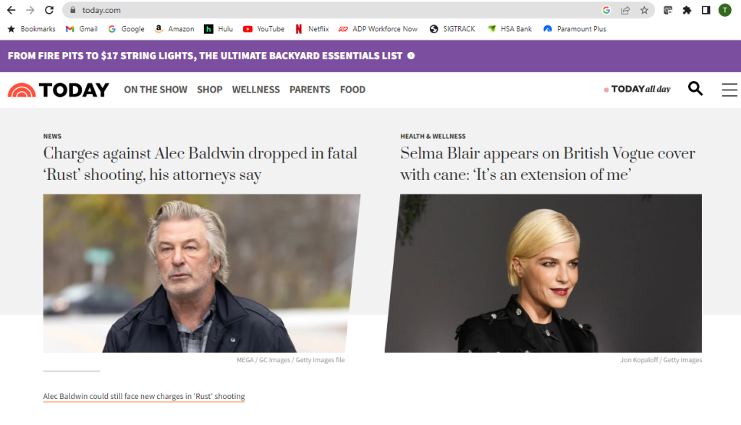Viewport: 741px width, 425px height.
Task: Click the NEWS category label
Action: tap(52, 136)
